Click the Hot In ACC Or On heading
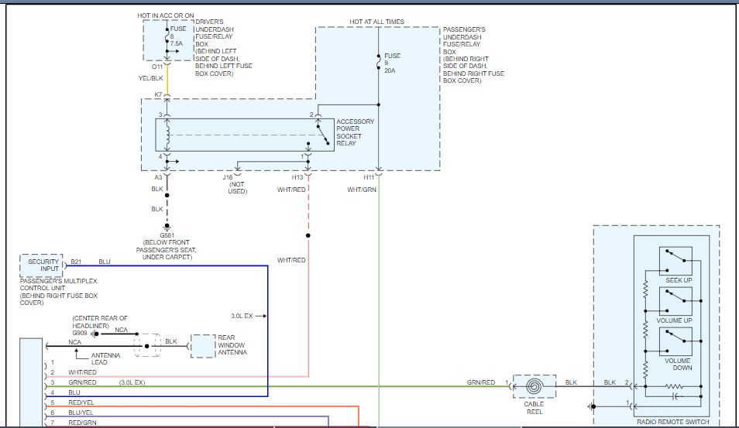 (x=166, y=15)
